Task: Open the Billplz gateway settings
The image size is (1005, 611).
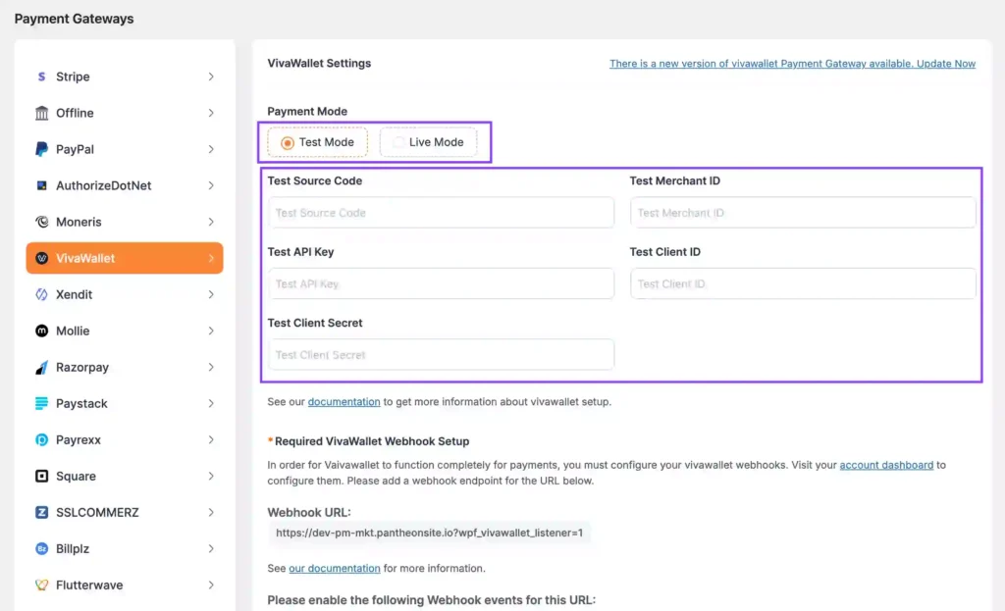Action: tap(125, 549)
